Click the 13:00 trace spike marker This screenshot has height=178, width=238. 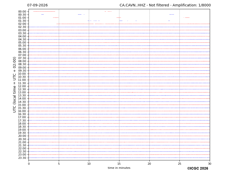(x=132, y=92)
